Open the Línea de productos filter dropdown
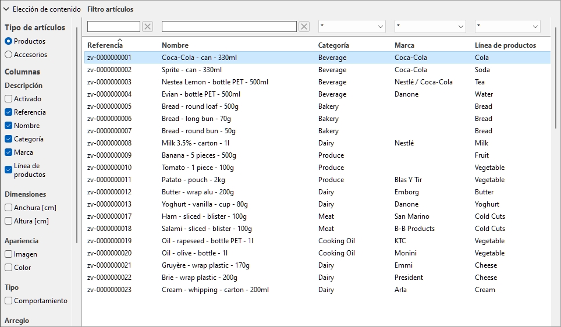Image resolution: width=561 pixels, height=327 pixels. [507, 27]
